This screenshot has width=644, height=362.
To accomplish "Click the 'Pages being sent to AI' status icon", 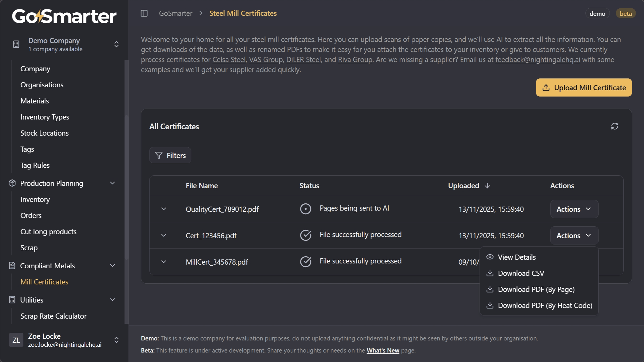I will pyautogui.click(x=305, y=209).
